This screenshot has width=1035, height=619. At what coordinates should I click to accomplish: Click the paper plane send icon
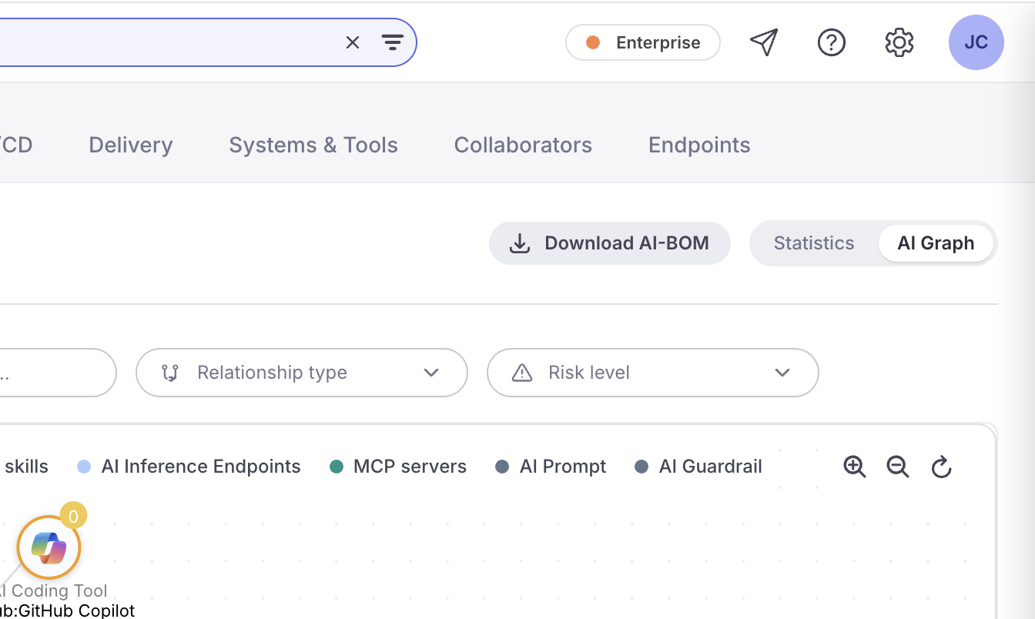point(764,42)
